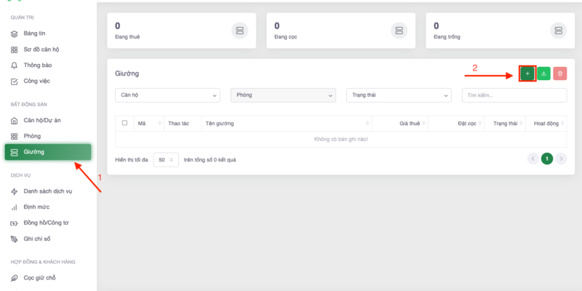
Task: Click the green download export icon
Action: pyautogui.click(x=543, y=73)
